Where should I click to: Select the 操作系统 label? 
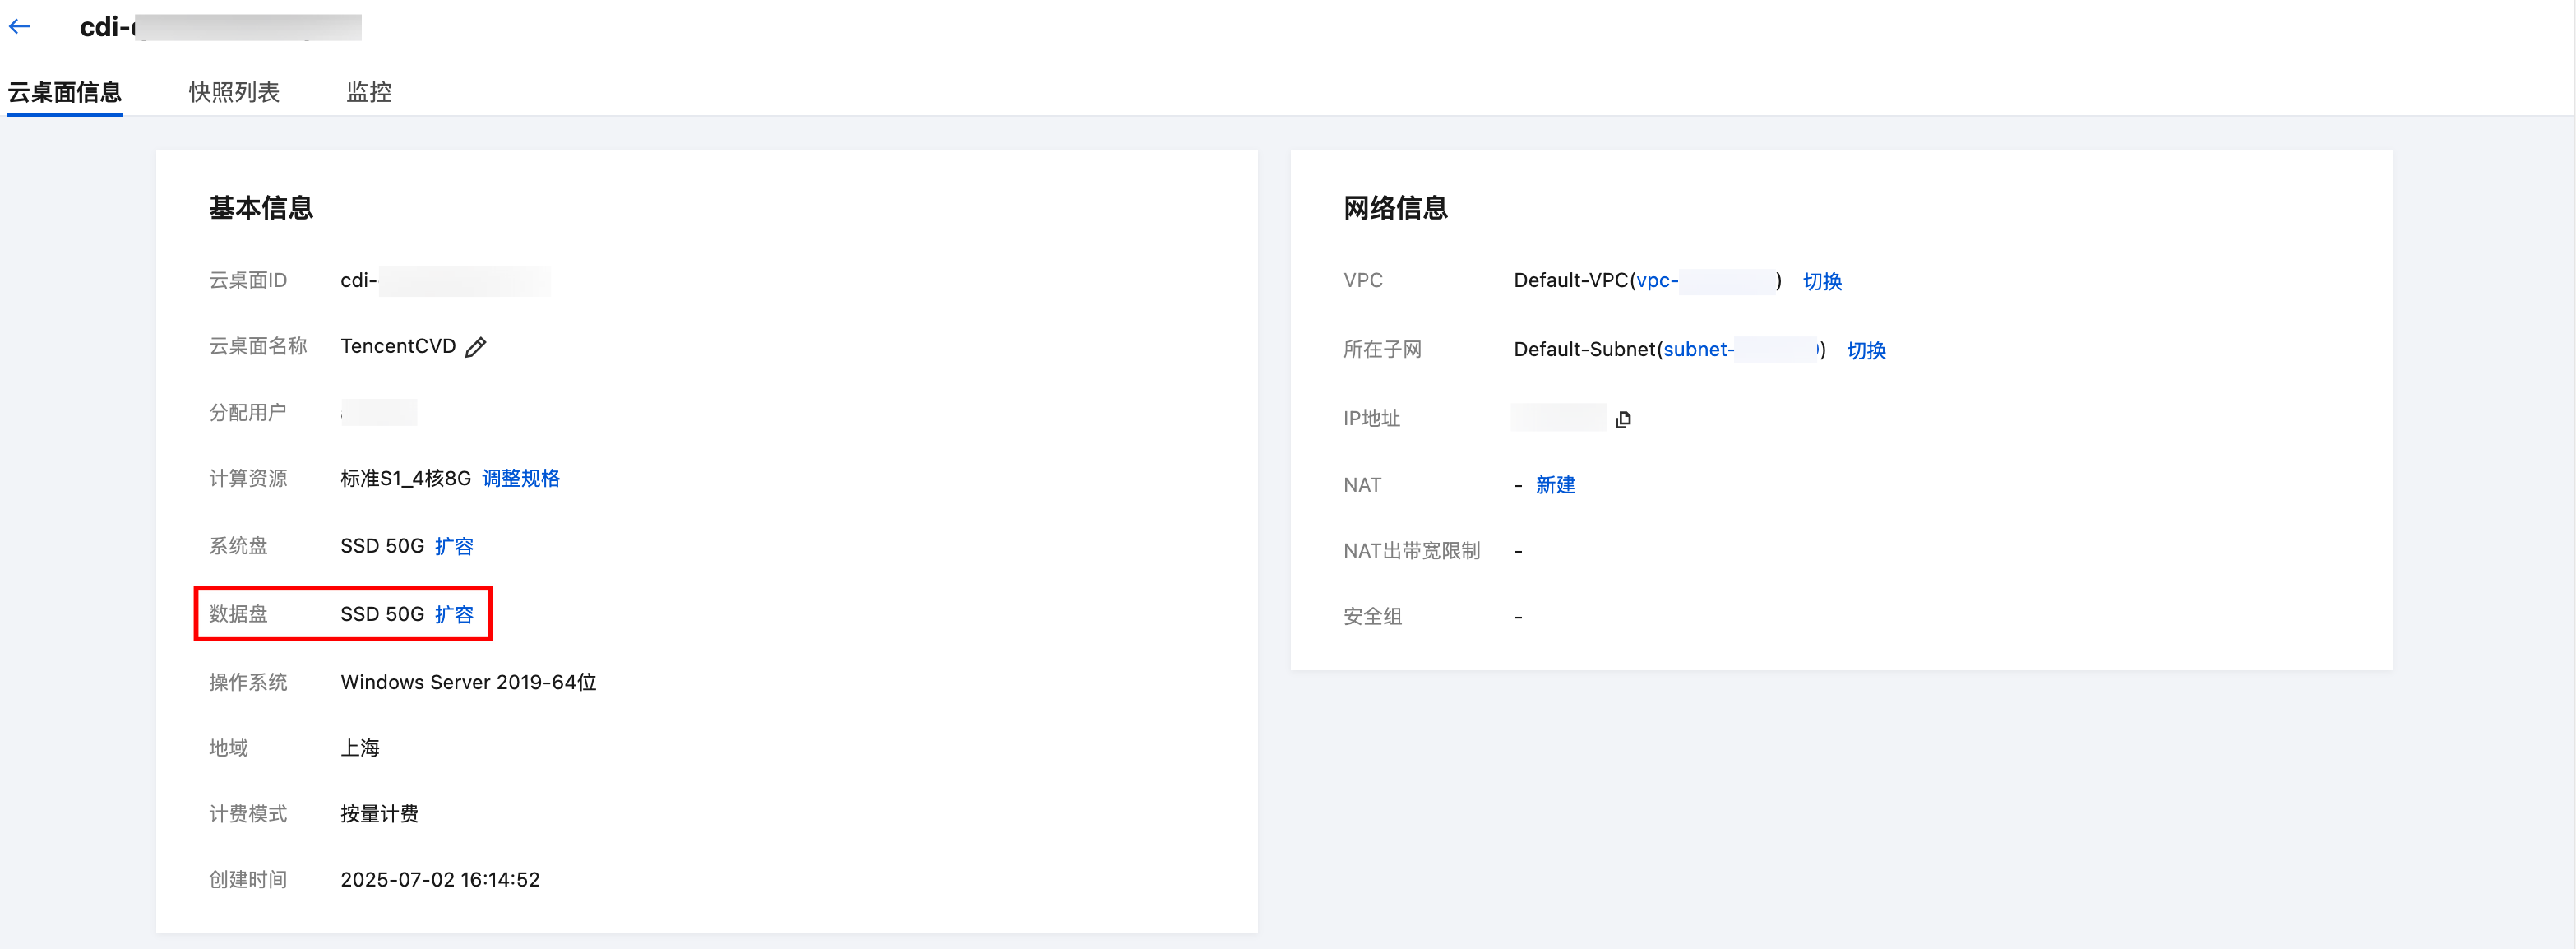coord(248,682)
